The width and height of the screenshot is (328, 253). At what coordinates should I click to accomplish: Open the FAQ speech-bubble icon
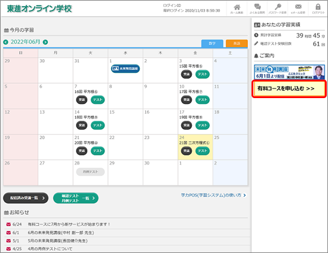pos(258,9)
